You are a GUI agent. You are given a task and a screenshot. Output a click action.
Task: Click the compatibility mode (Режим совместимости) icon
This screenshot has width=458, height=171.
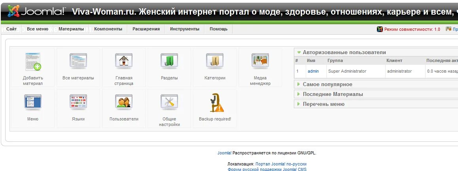[380, 29]
